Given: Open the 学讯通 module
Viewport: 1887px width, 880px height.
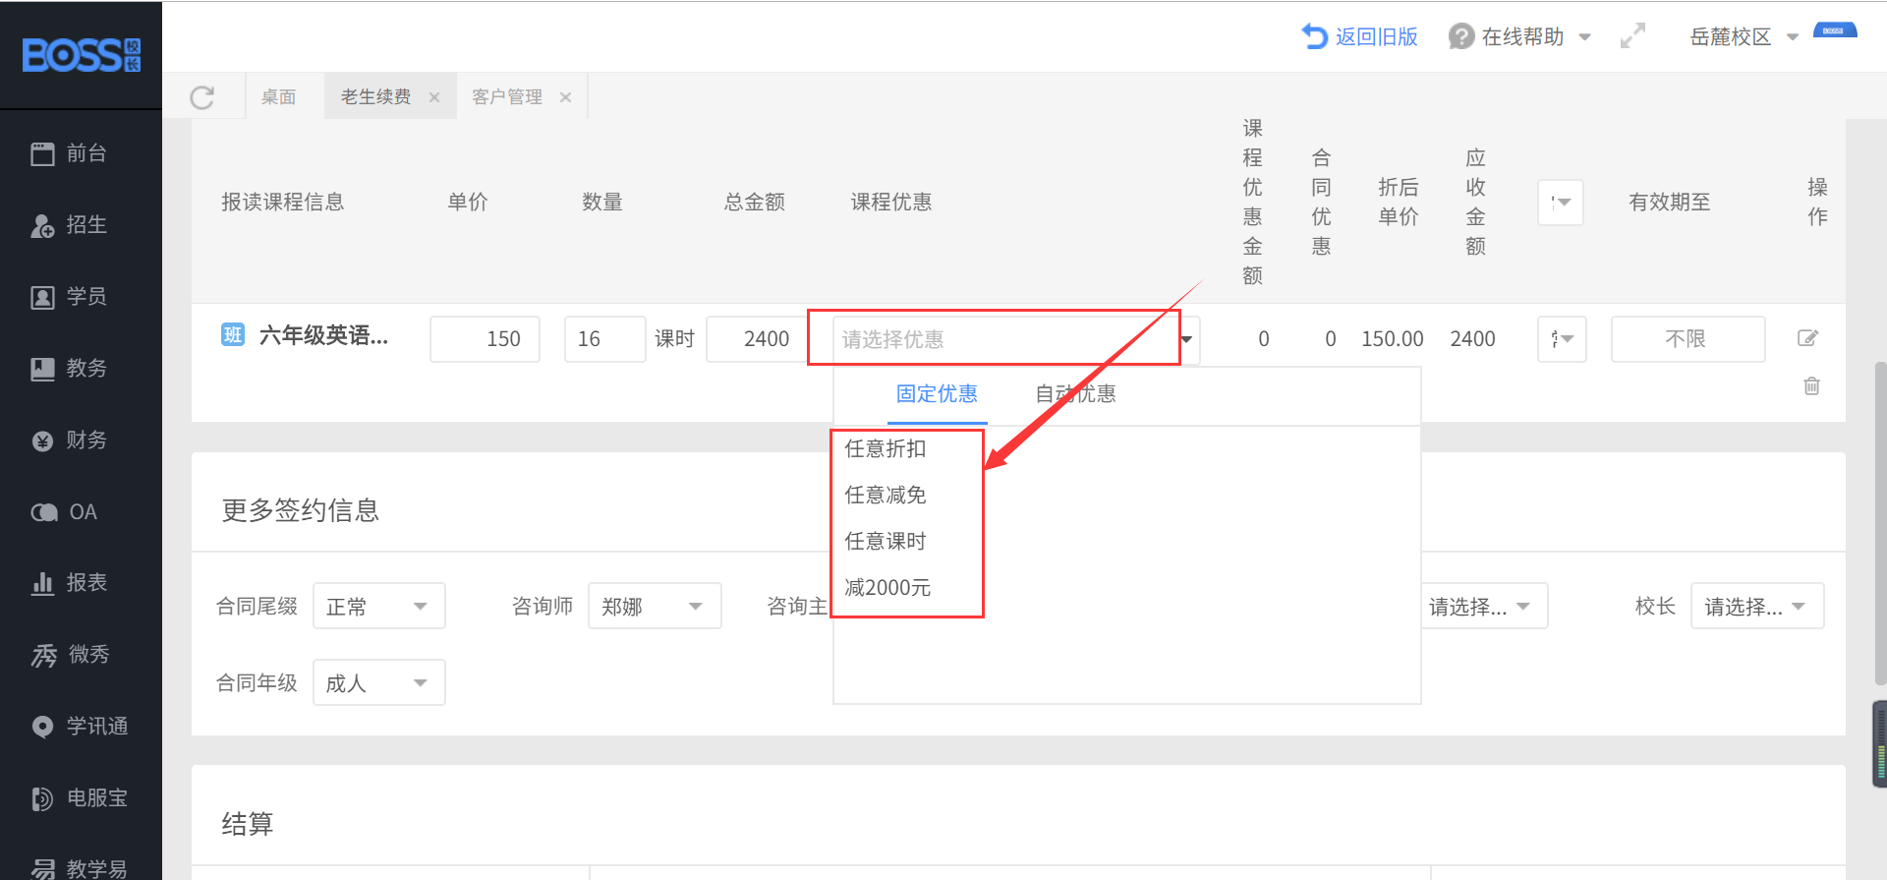Looking at the screenshot, I should [81, 727].
